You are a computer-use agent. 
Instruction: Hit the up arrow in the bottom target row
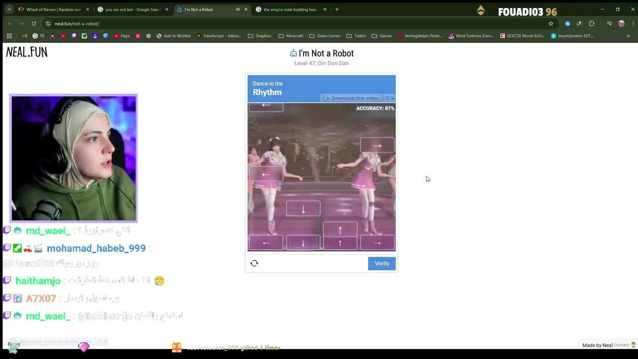[340, 243]
